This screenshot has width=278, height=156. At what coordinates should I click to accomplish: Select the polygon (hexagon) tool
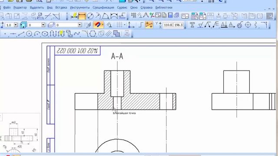click(x=93, y=34)
